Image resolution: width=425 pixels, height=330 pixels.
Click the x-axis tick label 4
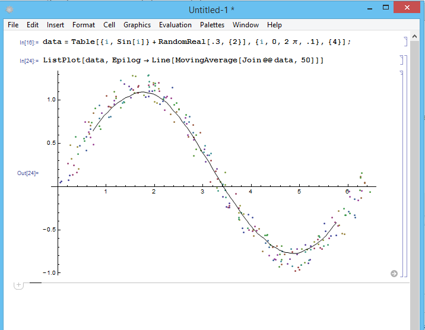tap(250, 192)
